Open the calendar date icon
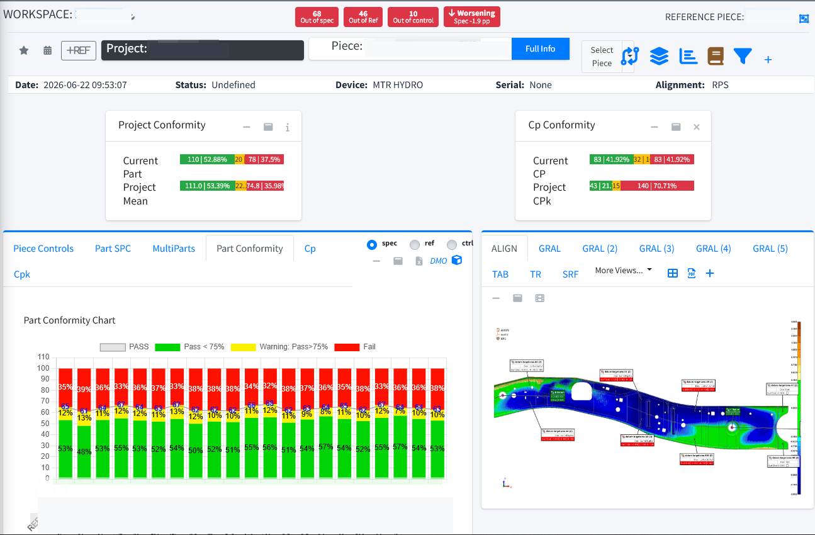The width and height of the screenshot is (815, 535). [x=47, y=50]
